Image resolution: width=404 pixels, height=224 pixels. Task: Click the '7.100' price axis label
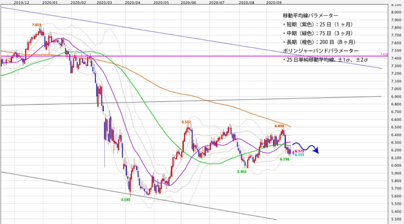(396, 81)
